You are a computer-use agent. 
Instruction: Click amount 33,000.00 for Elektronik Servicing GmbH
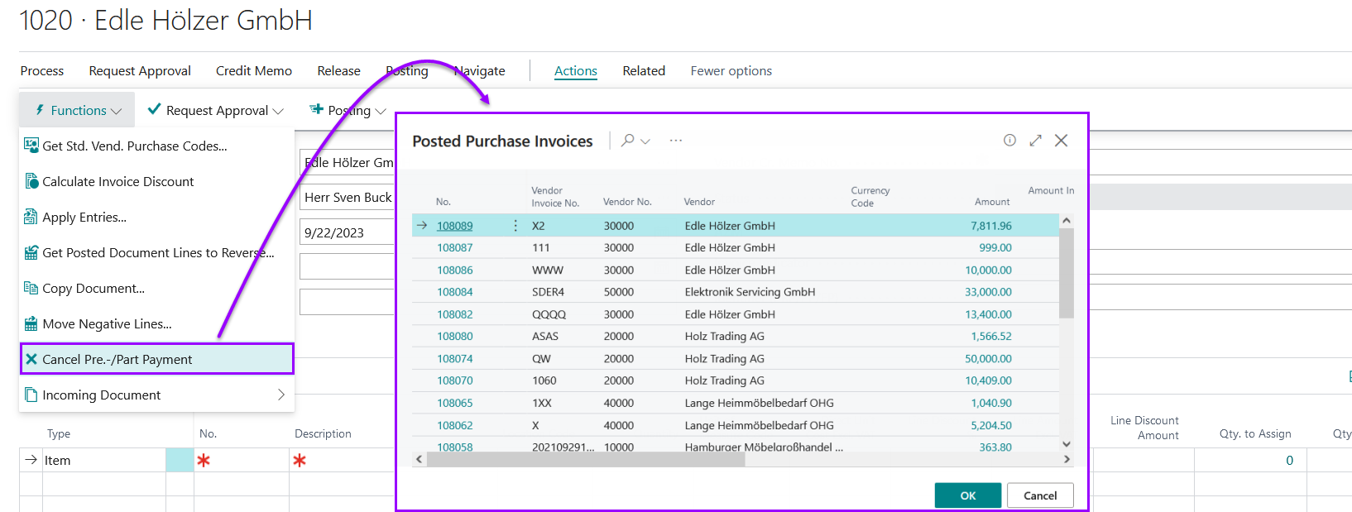pos(988,292)
